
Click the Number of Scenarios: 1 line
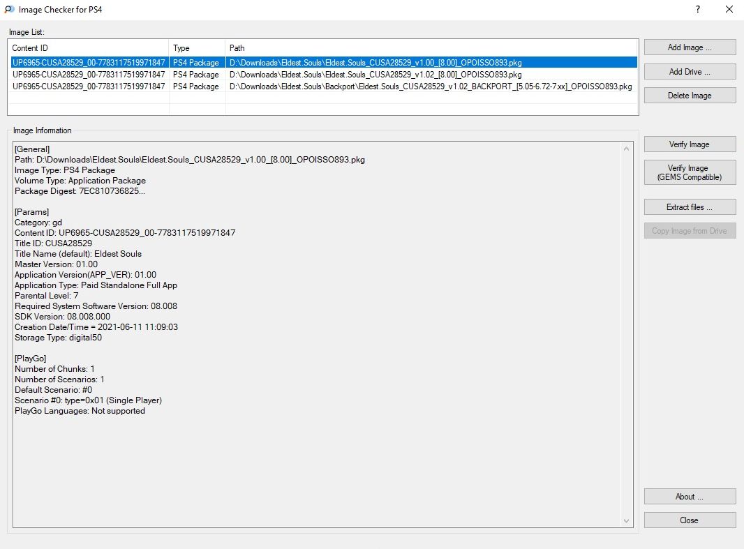coord(59,379)
